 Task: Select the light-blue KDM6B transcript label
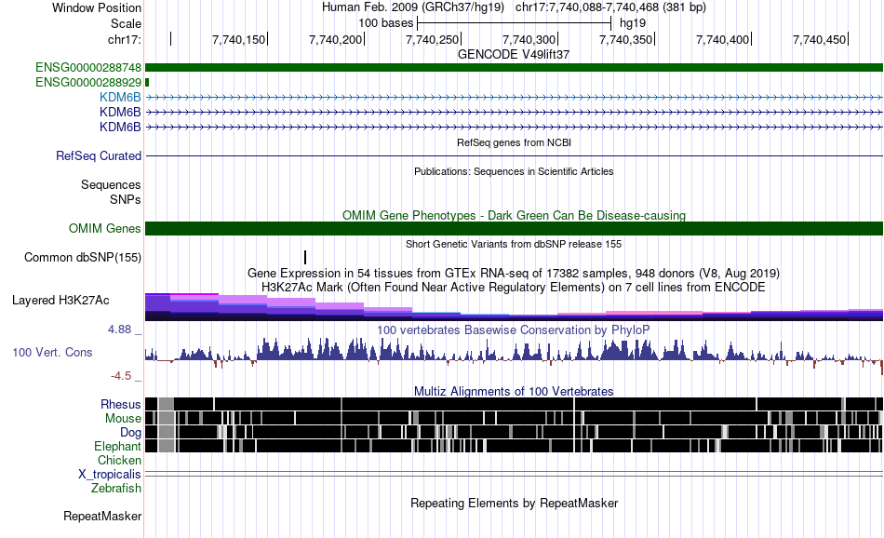[120, 97]
